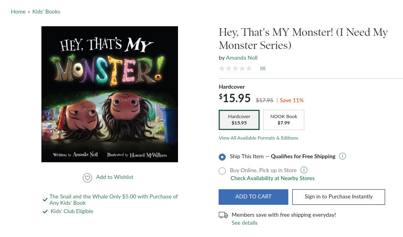Select Buy Online, Pick up in Store

tap(222, 171)
